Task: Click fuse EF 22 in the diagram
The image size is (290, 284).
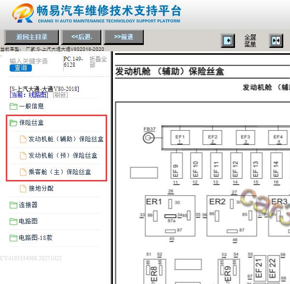Action: 274,269
